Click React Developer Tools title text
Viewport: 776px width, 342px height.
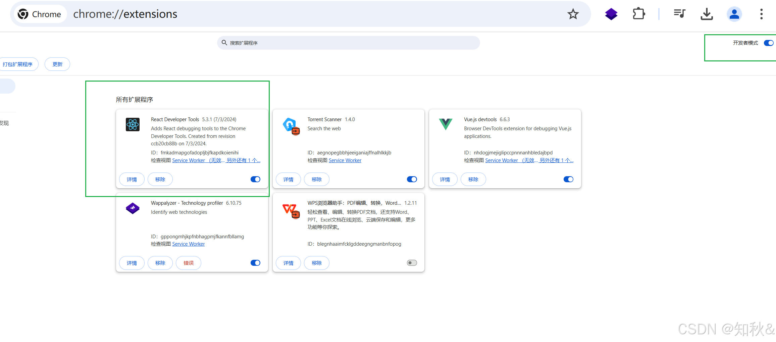pos(175,119)
